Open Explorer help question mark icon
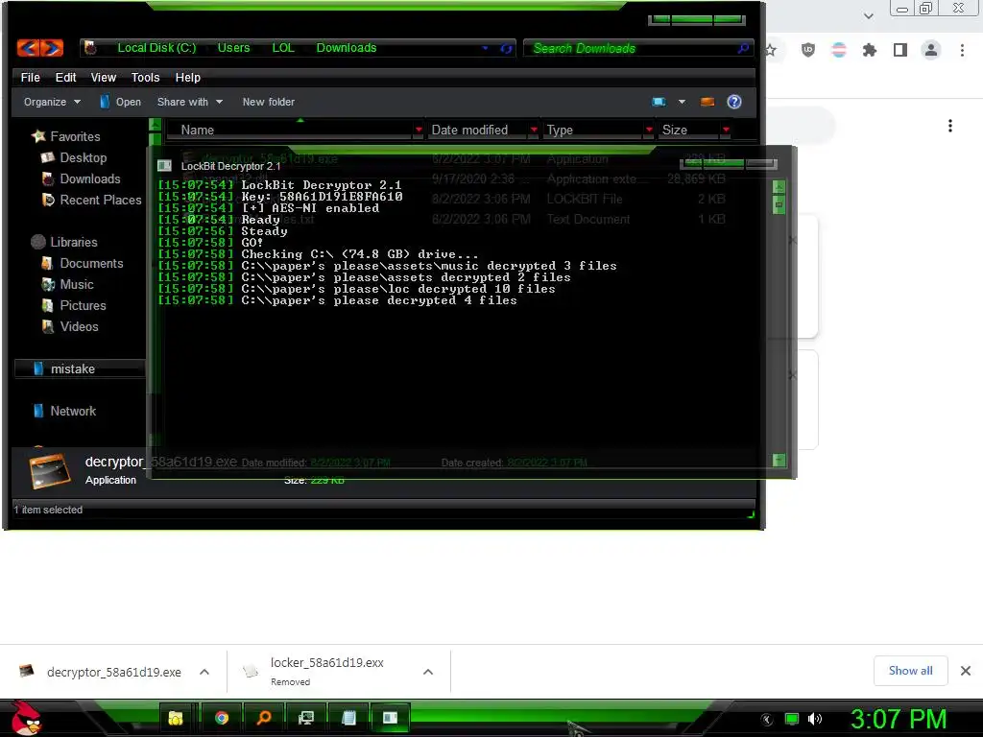 click(x=734, y=102)
